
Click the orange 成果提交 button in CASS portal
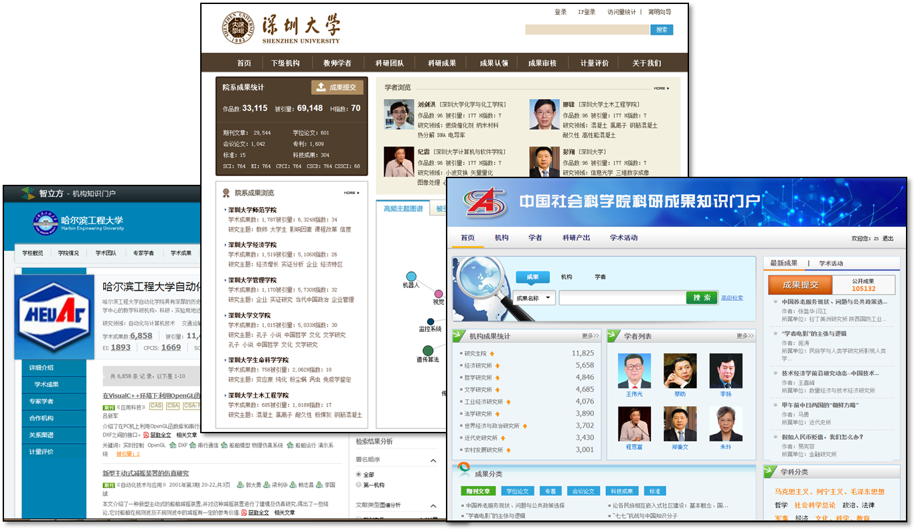tap(800, 285)
